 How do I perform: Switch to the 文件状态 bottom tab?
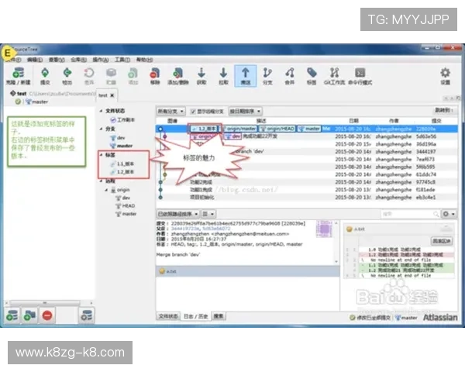pos(168,316)
